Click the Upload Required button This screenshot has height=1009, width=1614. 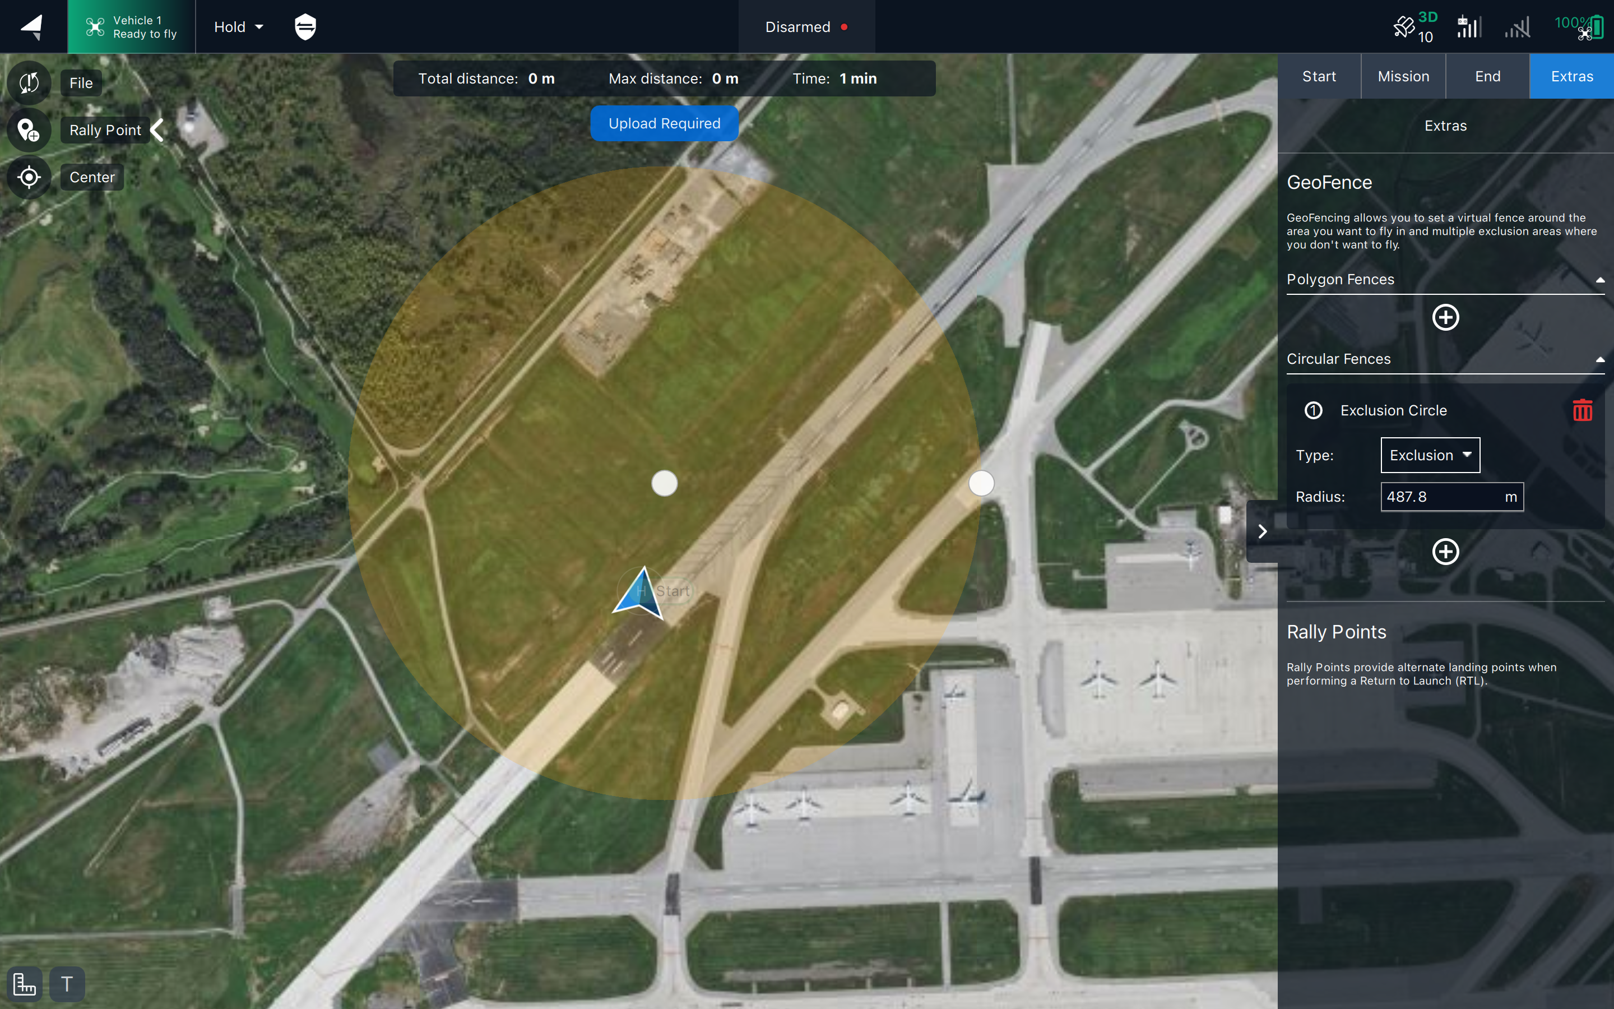(x=664, y=123)
